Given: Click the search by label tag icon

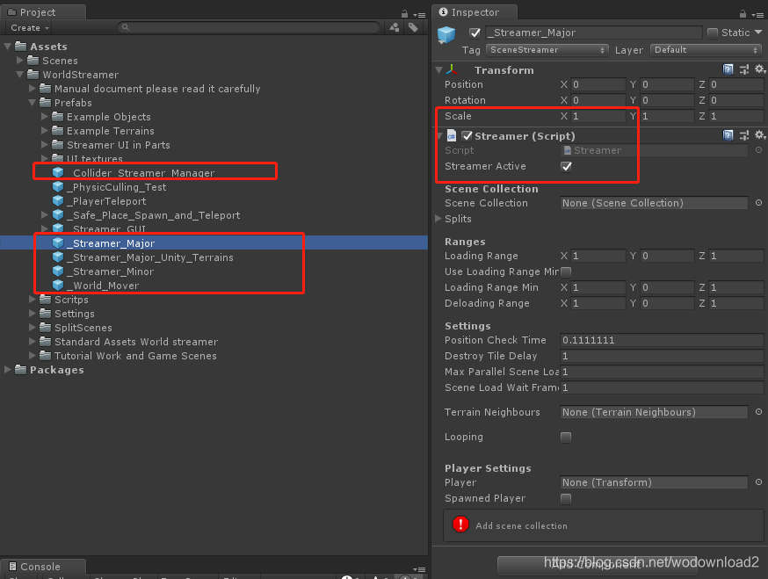Looking at the screenshot, I should coord(413,27).
